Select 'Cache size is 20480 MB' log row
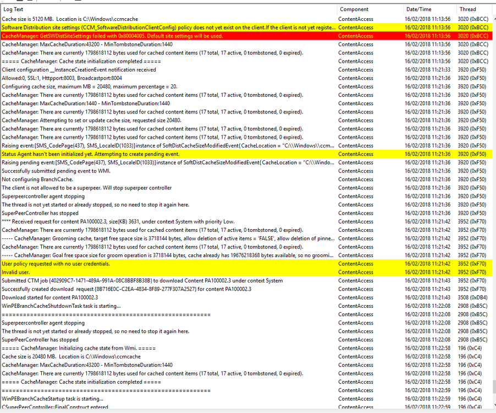Image resolution: width=496 pixels, height=413 pixels. [x=246, y=357]
